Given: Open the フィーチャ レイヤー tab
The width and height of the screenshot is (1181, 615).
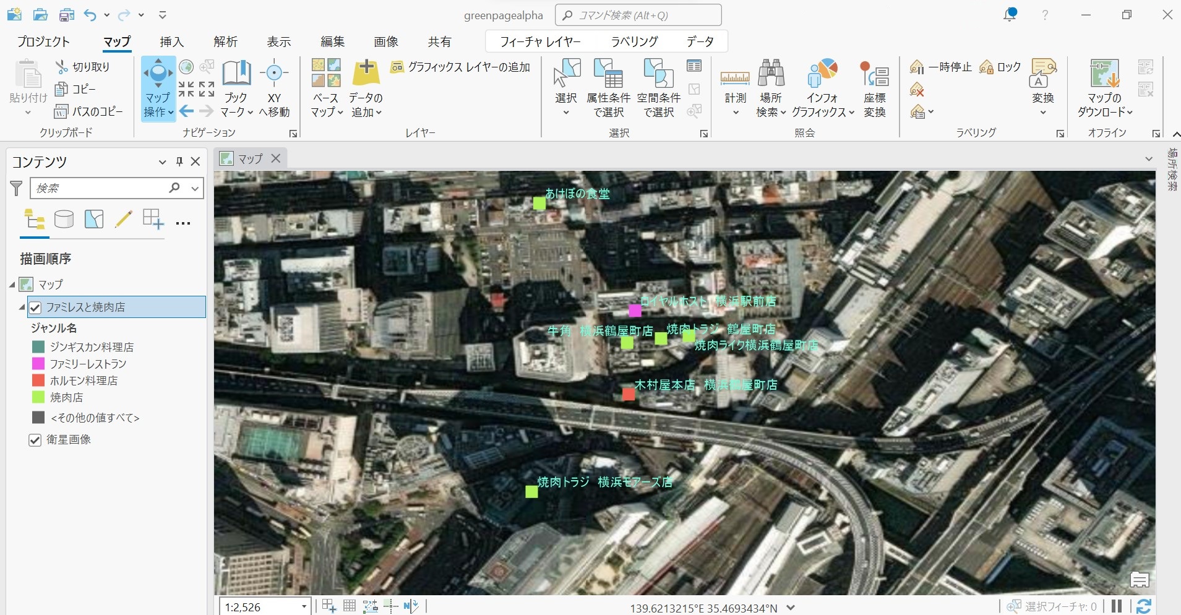Looking at the screenshot, I should point(540,41).
